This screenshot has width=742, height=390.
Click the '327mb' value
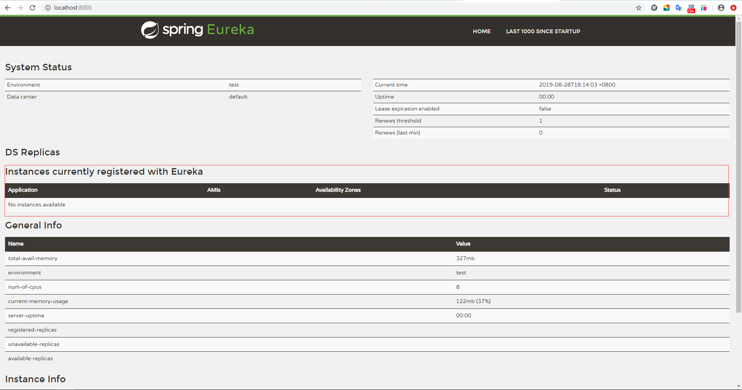tap(465, 258)
